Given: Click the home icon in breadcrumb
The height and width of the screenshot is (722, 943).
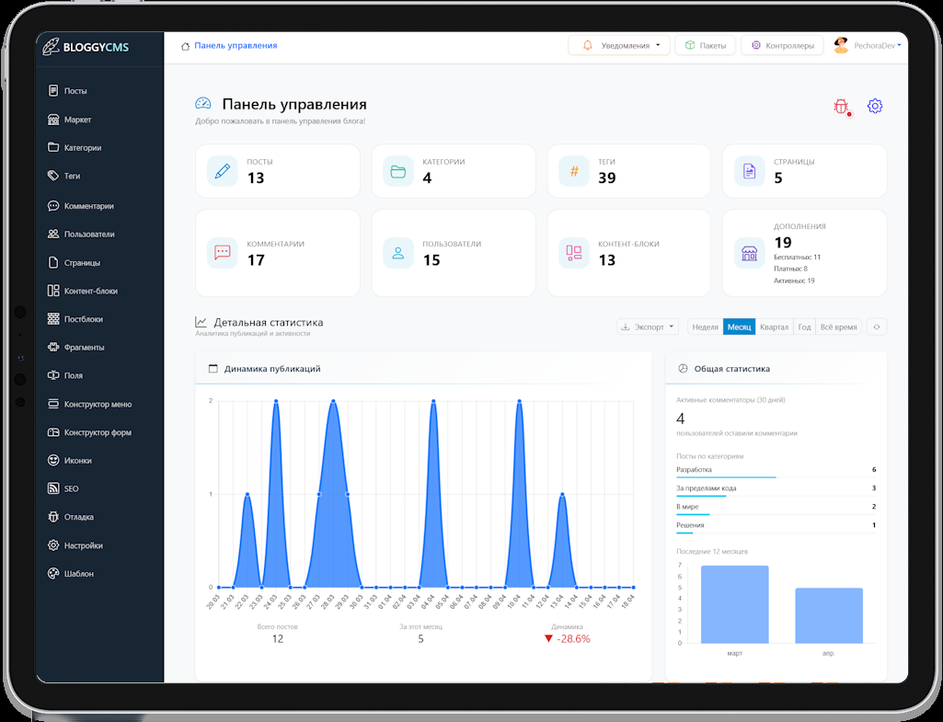Looking at the screenshot, I should coord(186,46).
